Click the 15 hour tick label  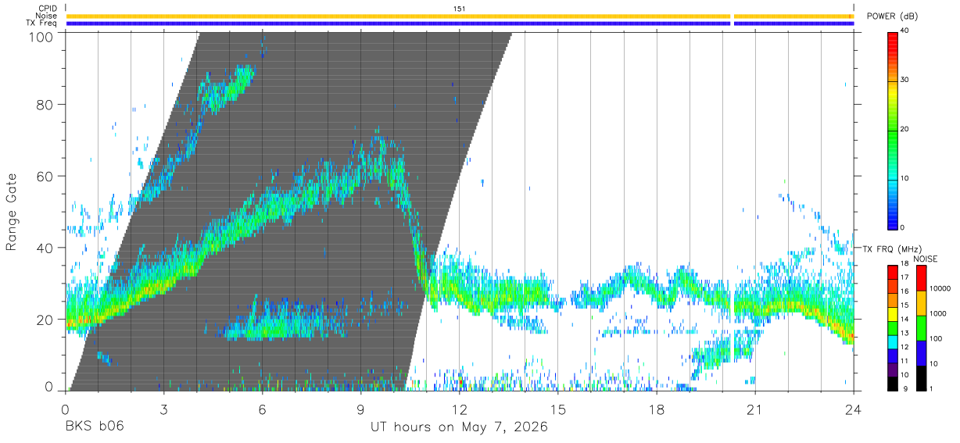pyautogui.click(x=558, y=408)
